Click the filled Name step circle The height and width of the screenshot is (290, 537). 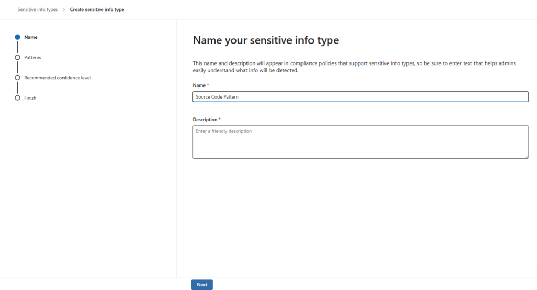pyautogui.click(x=17, y=37)
